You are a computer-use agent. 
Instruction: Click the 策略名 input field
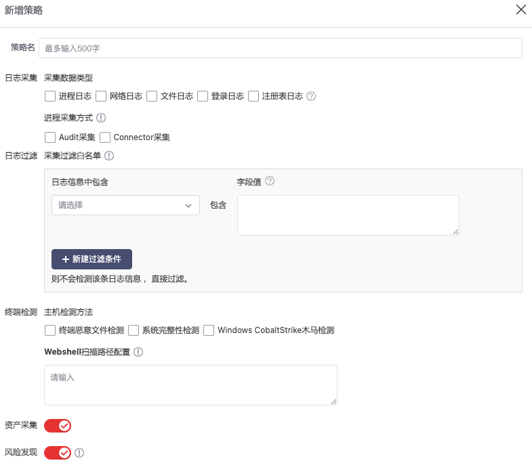(281, 48)
